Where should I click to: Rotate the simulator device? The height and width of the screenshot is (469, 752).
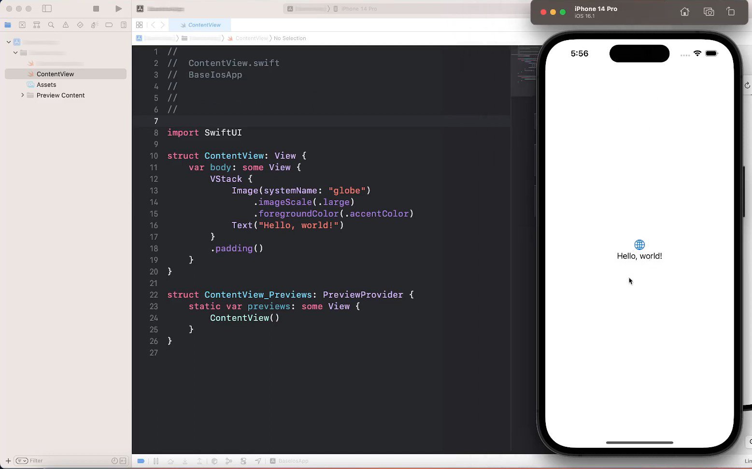(x=731, y=12)
